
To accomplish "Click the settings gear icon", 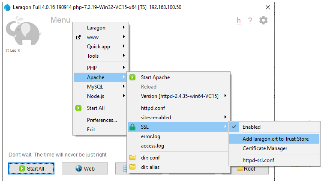I will pyautogui.click(x=263, y=20).
